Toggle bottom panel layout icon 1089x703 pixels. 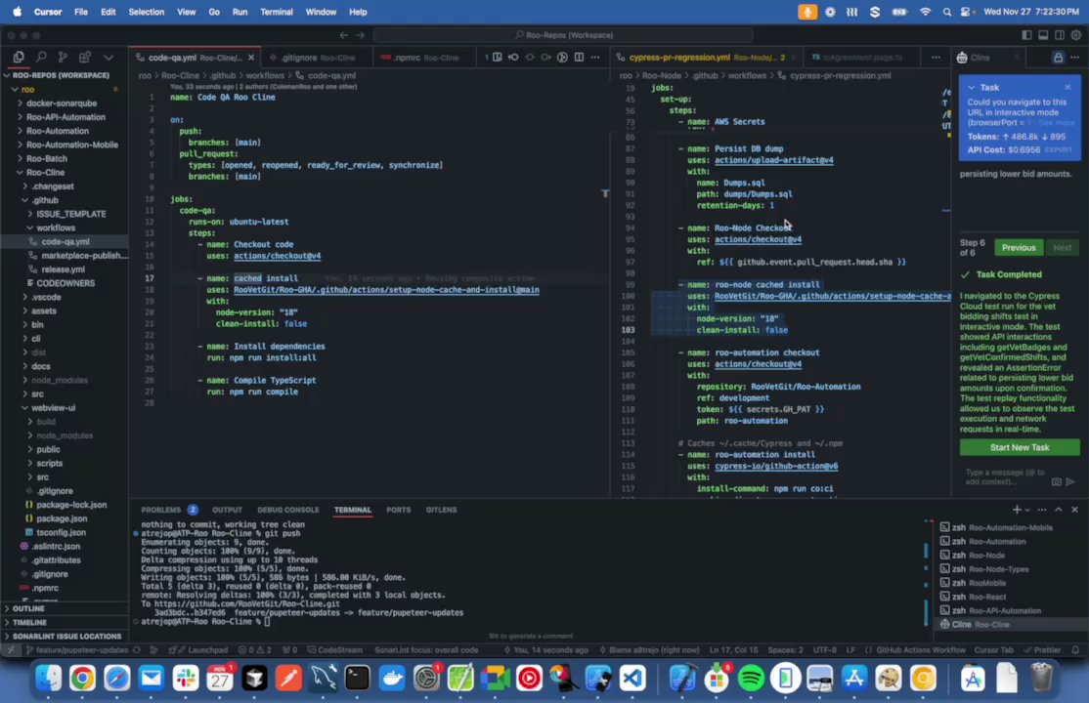pos(1043,35)
